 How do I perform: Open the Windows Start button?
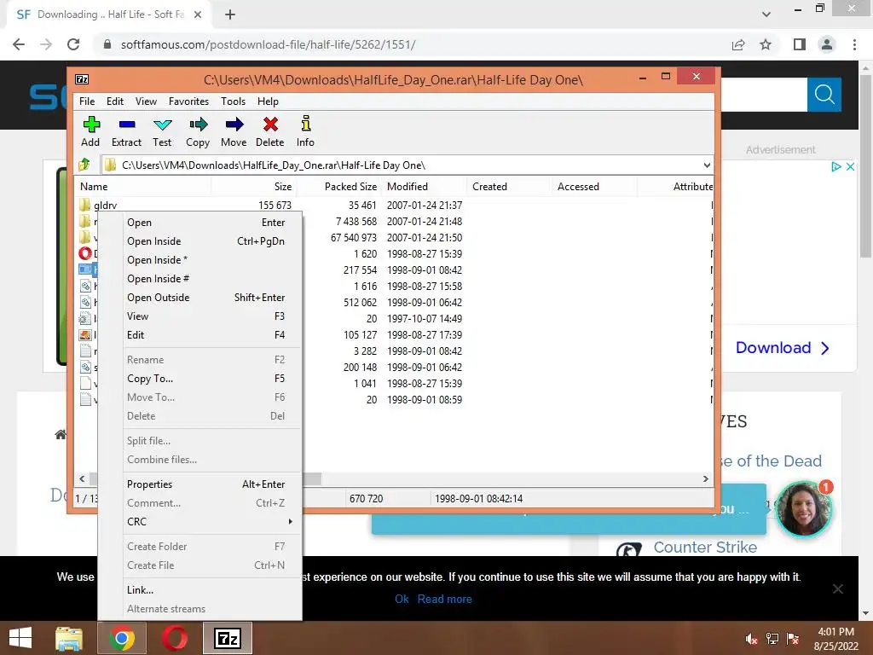coord(20,638)
